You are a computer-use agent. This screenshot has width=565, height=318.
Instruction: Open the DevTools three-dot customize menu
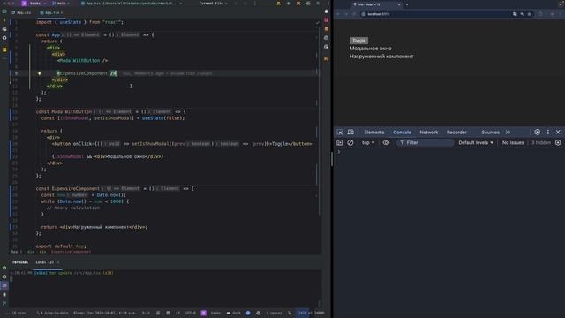click(x=548, y=132)
